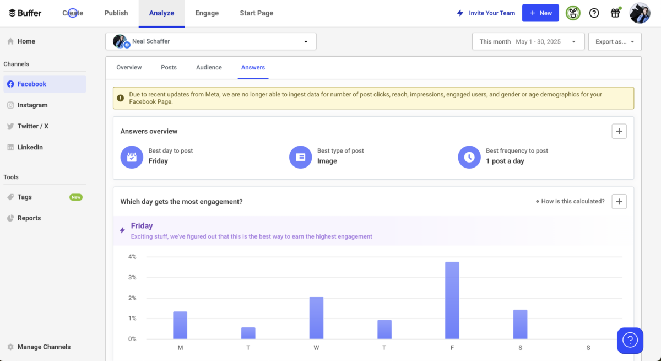
Task: Expand the engagement chart plus button
Action: coord(619,202)
